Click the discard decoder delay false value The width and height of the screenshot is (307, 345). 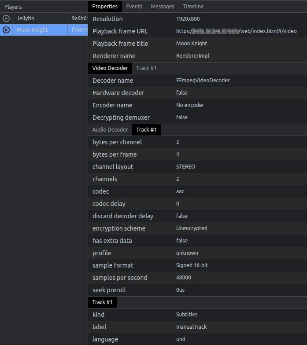(x=182, y=216)
